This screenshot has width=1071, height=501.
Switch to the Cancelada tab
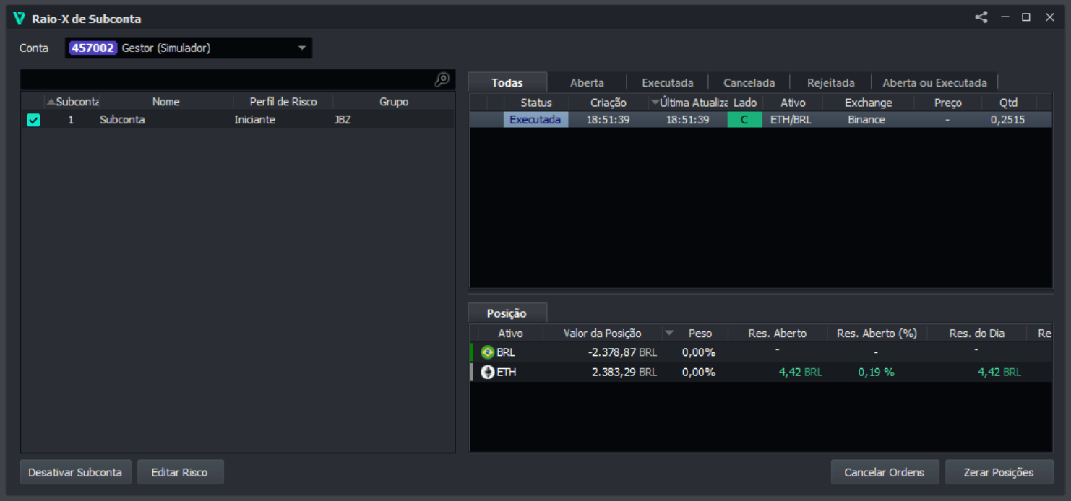(x=749, y=82)
